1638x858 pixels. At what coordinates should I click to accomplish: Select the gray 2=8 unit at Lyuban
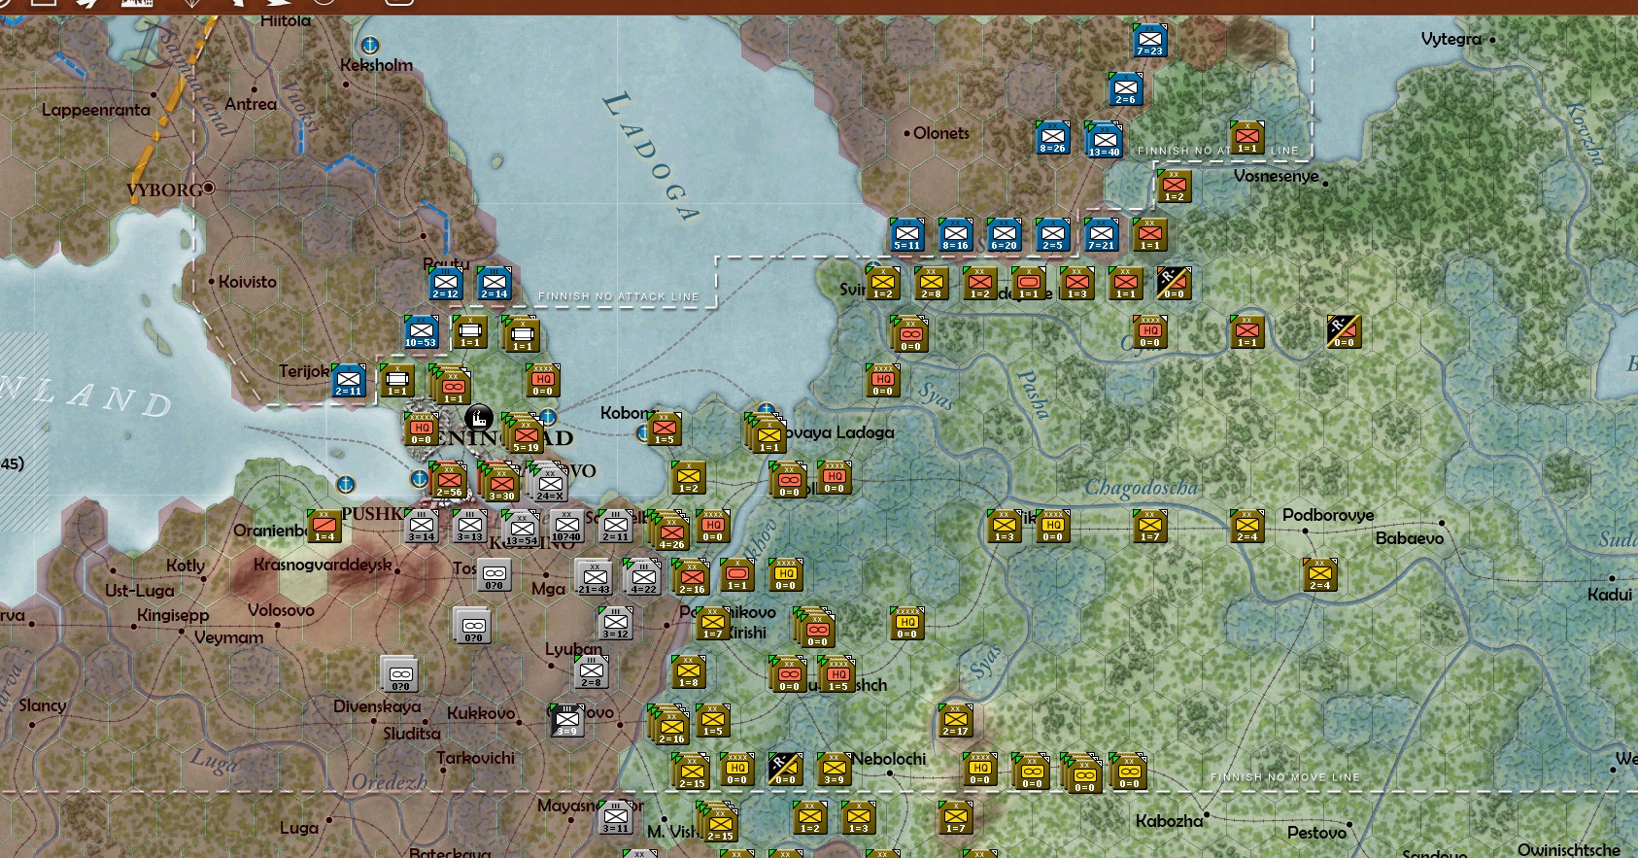click(592, 672)
